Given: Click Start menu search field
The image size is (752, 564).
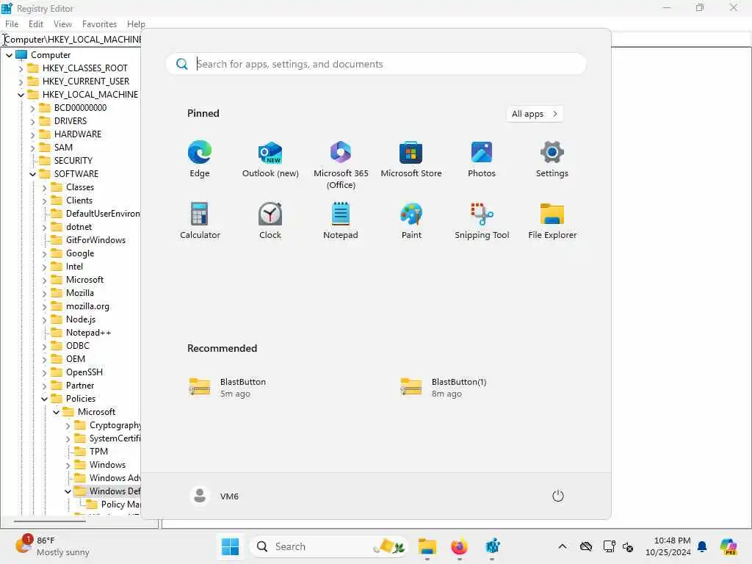Looking at the screenshot, I should tap(376, 64).
